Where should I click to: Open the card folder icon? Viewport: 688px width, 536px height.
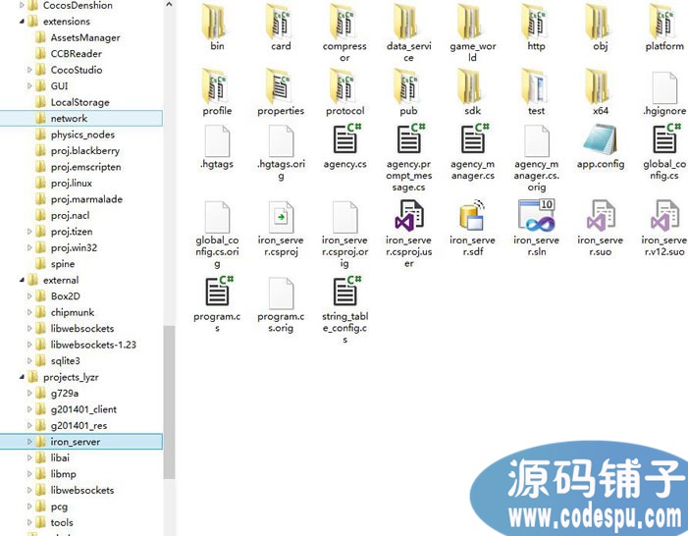(x=279, y=21)
